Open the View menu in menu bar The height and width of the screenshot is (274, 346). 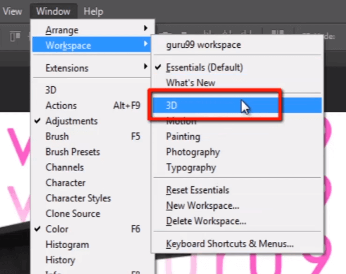[x=12, y=11]
